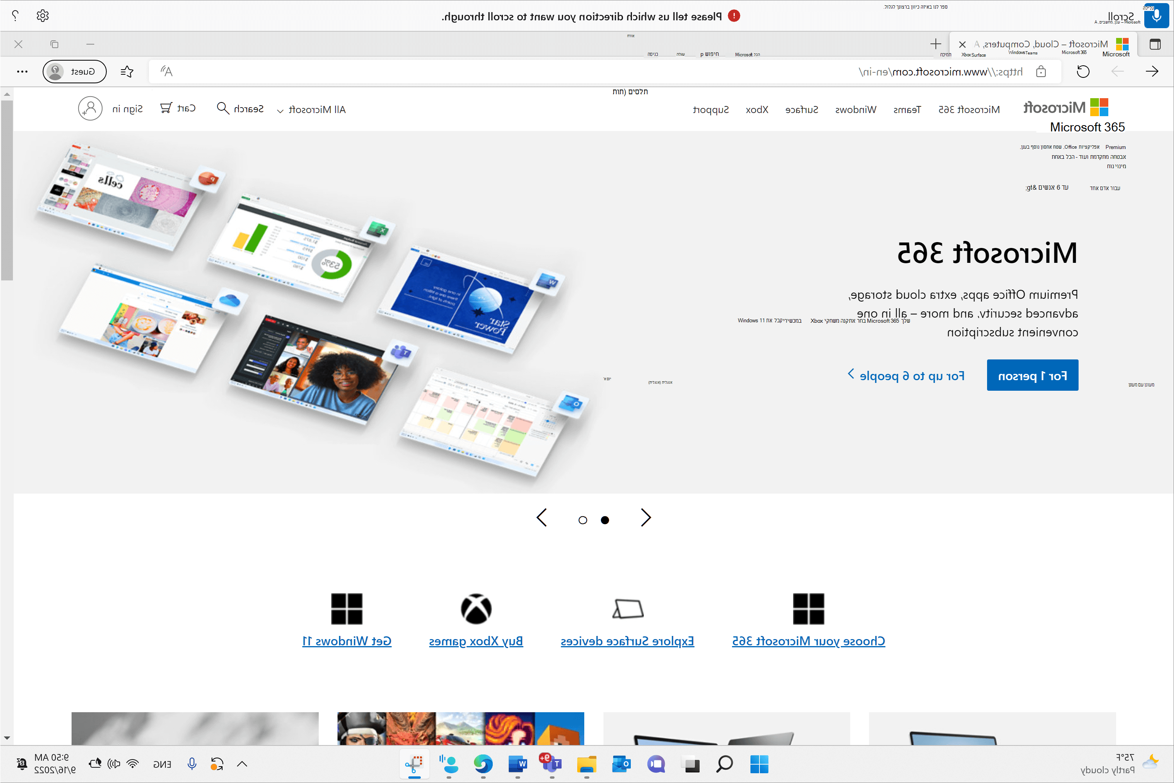Open the Windows nav item
Image resolution: width=1174 pixels, height=783 pixels.
pyautogui.click(x=855, y=110)
